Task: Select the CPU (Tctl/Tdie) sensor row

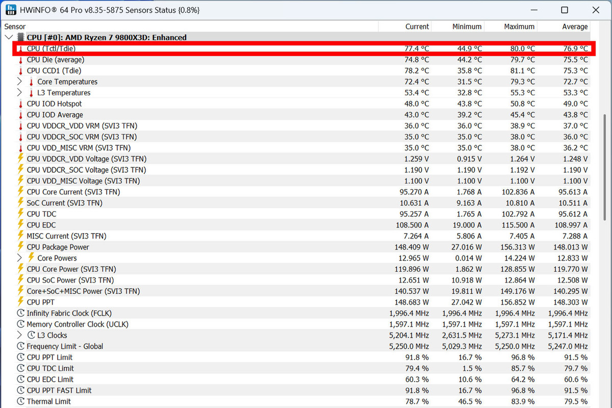Action: (x=303, y=48)
